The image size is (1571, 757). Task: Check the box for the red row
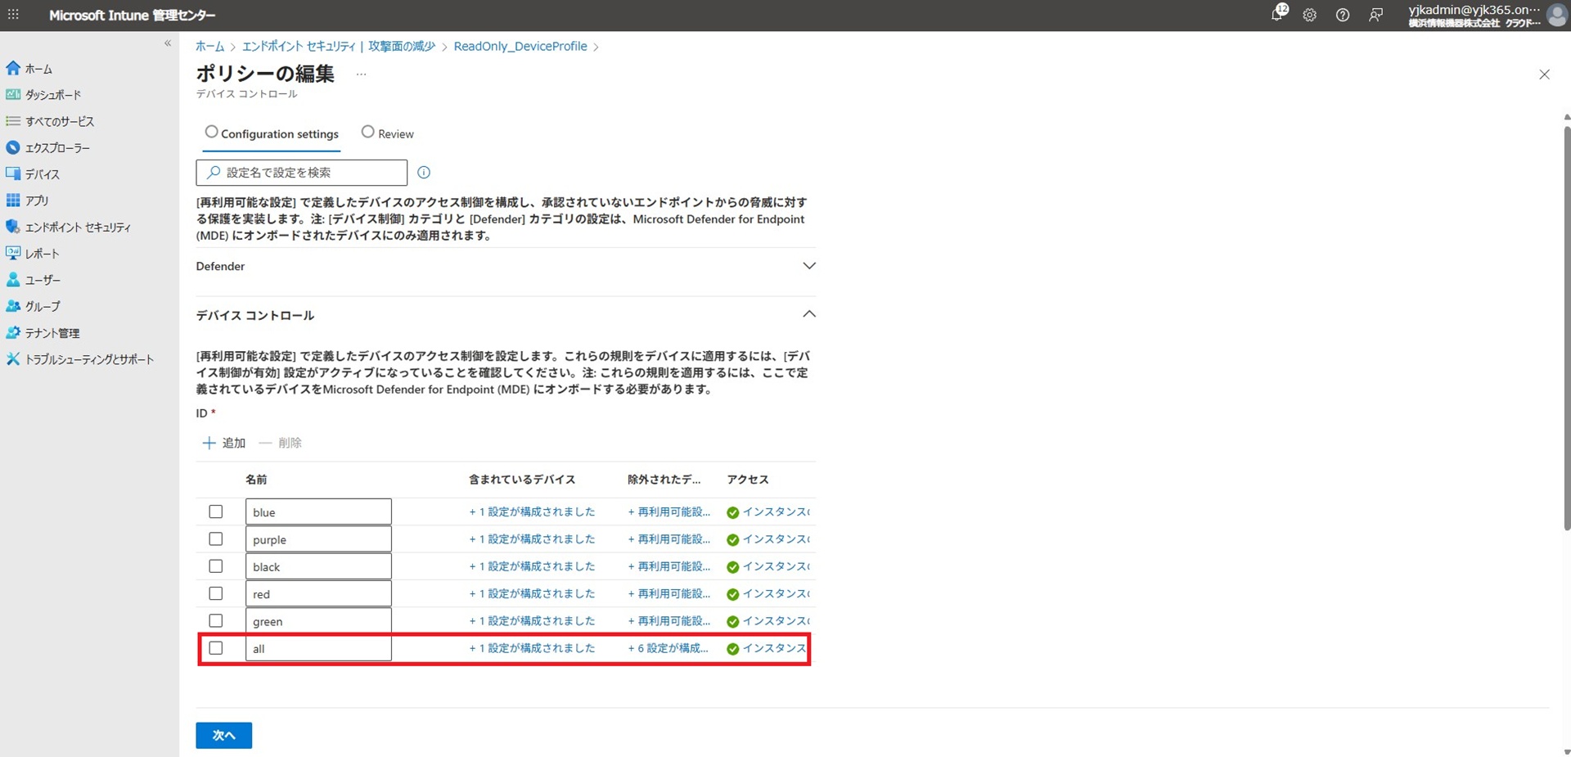click(x=216, y=593)
